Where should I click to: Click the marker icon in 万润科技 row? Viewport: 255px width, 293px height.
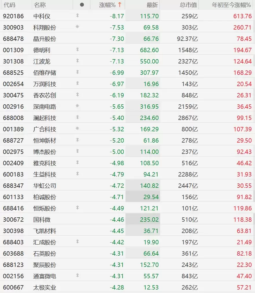77,83
